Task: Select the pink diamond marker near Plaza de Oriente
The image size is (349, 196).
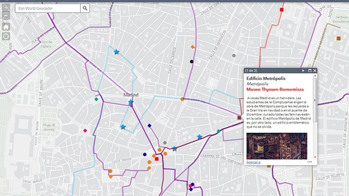Action: pos(85,131)
